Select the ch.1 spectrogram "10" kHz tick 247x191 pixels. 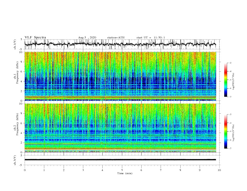tap(21, 52)
